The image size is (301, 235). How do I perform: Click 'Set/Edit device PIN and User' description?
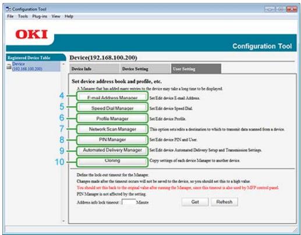173,140
